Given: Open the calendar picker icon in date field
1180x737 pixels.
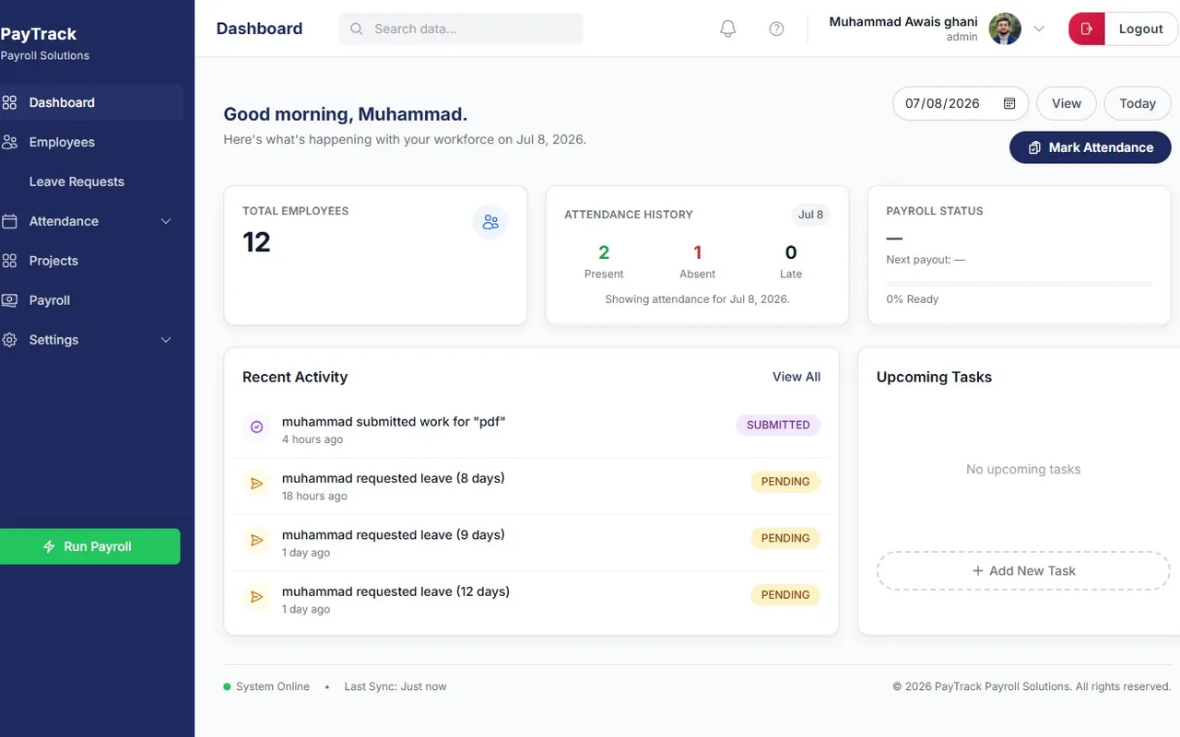Looking at the screenshot, I should (1009, 103).
